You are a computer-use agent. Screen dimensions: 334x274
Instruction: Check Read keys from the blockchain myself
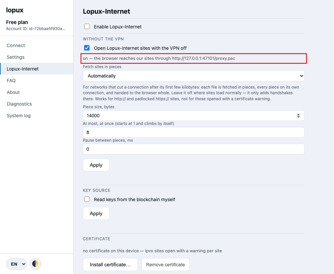87,199
